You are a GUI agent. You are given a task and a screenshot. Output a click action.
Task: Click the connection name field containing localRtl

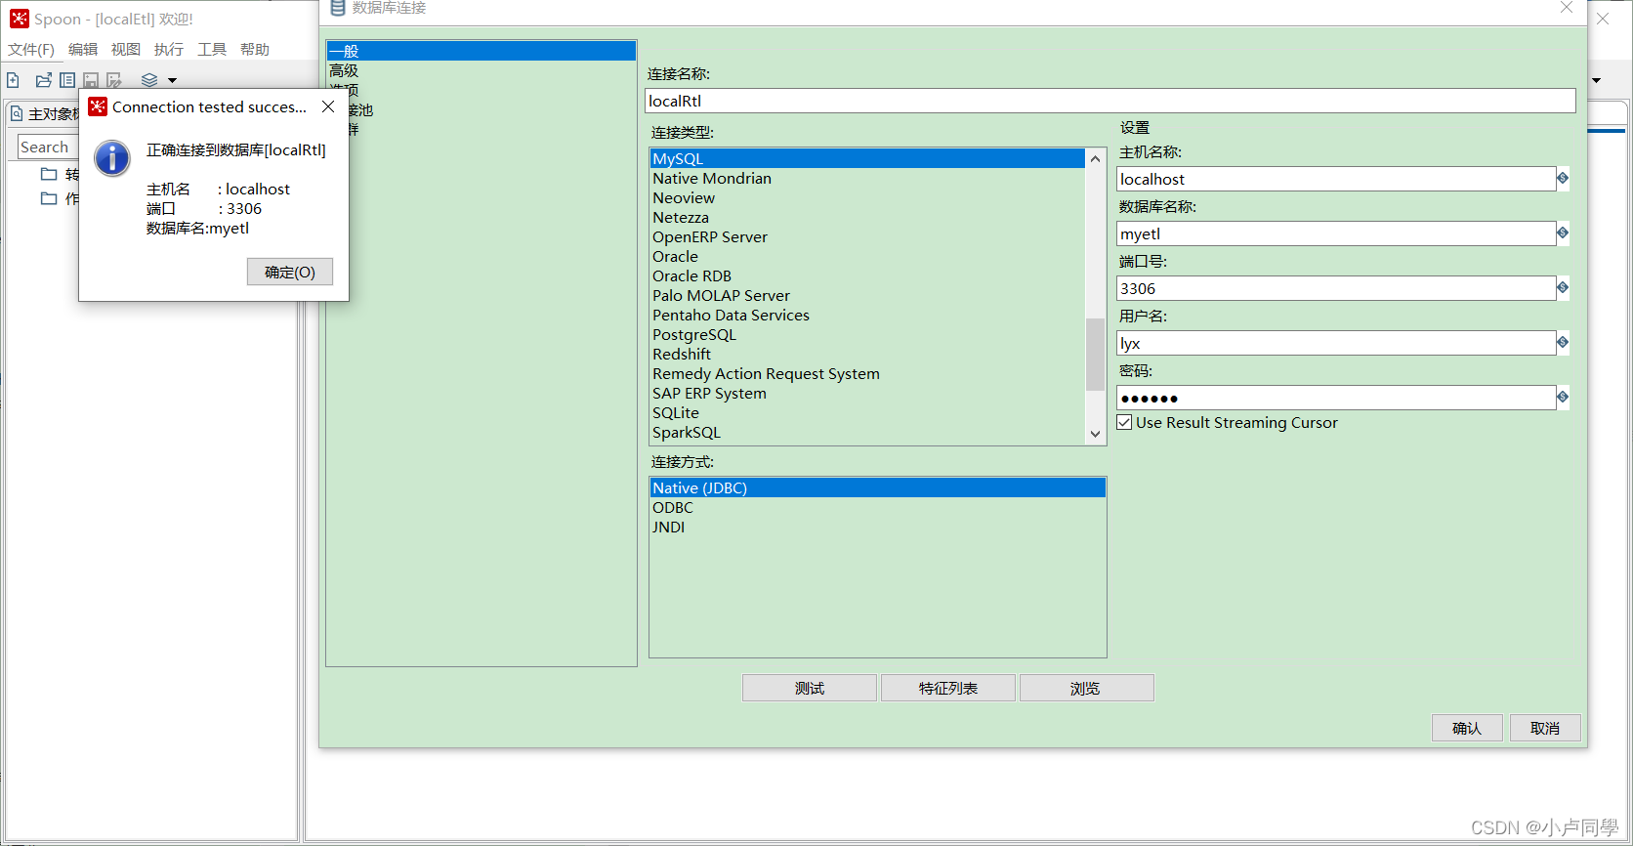tap(1110, 101)
